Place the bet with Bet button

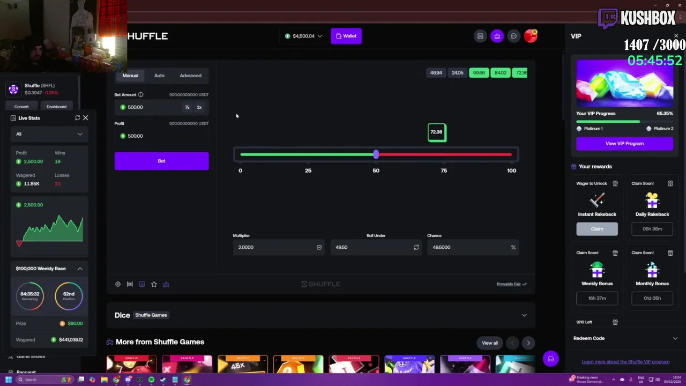[x=161, y=161]
